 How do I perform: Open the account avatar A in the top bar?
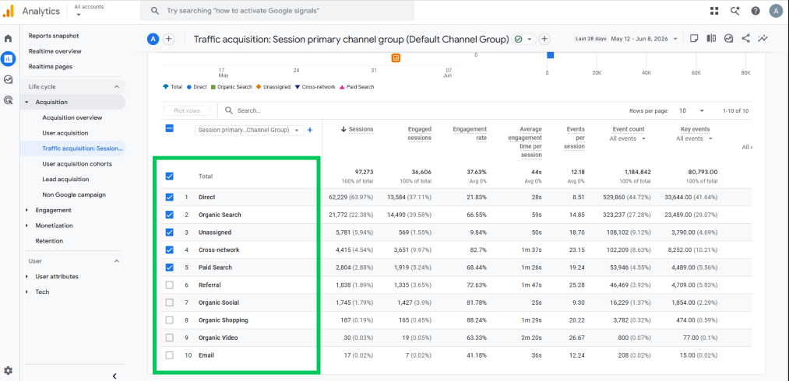click(776, 11)
